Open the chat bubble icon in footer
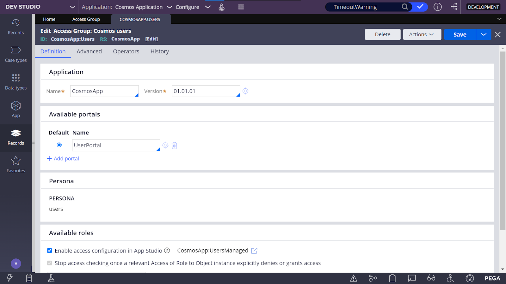Image resolution: width=506 pixels, height=284 pixels. (x=412, y=278)
